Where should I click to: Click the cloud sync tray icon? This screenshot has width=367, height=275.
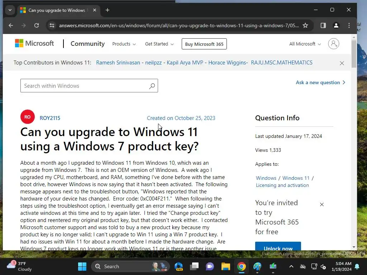click(303, 266)
